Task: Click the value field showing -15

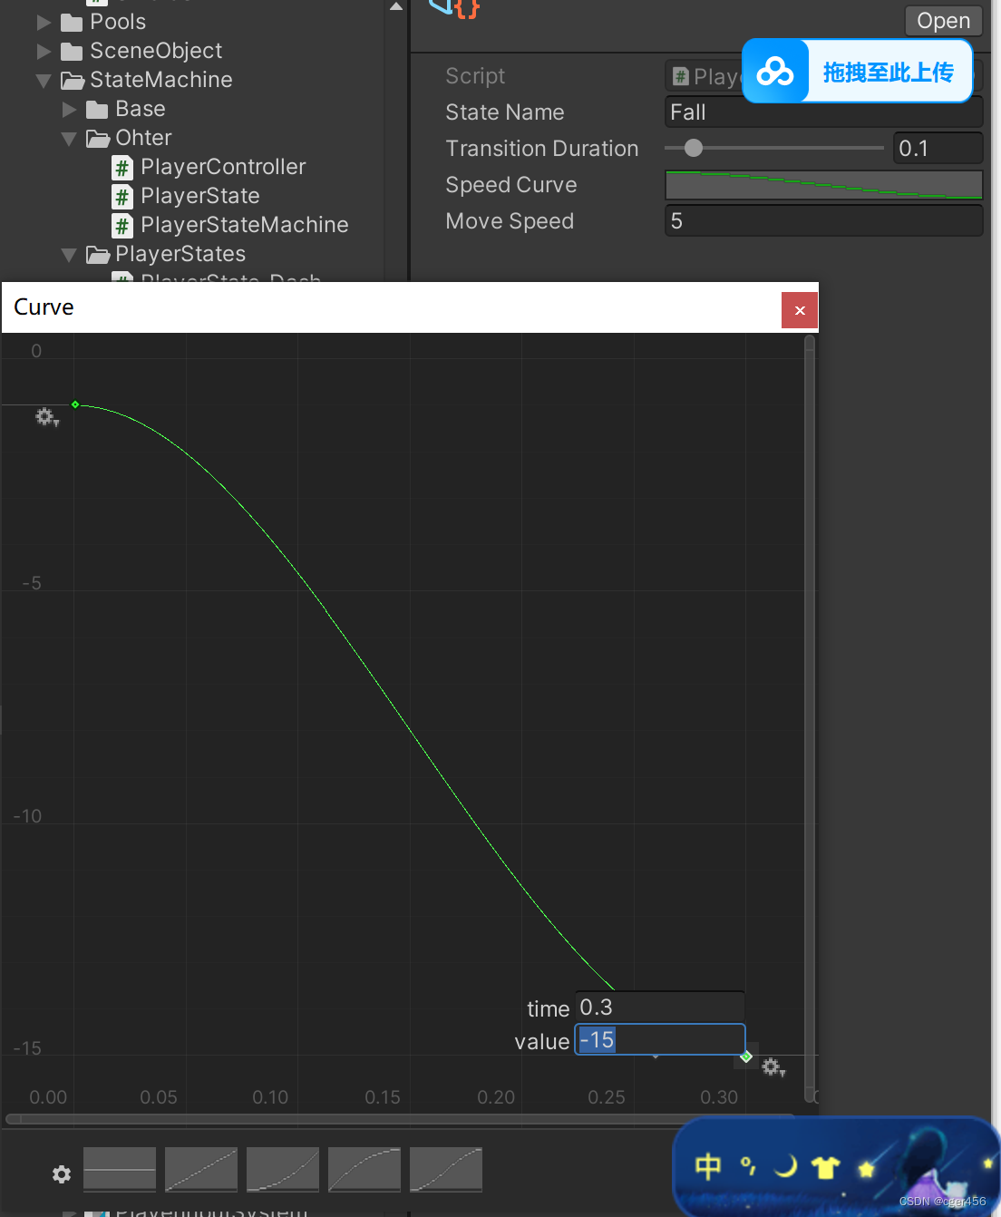Action: 659,1040
